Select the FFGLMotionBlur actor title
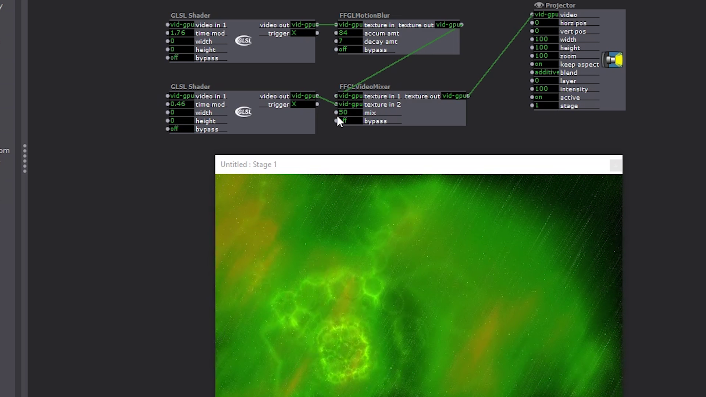 click(364, 15)
